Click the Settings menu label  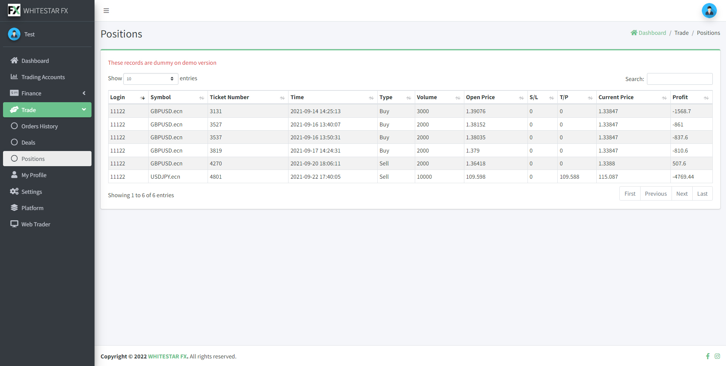pyautogui.click(x=32, y=192)
